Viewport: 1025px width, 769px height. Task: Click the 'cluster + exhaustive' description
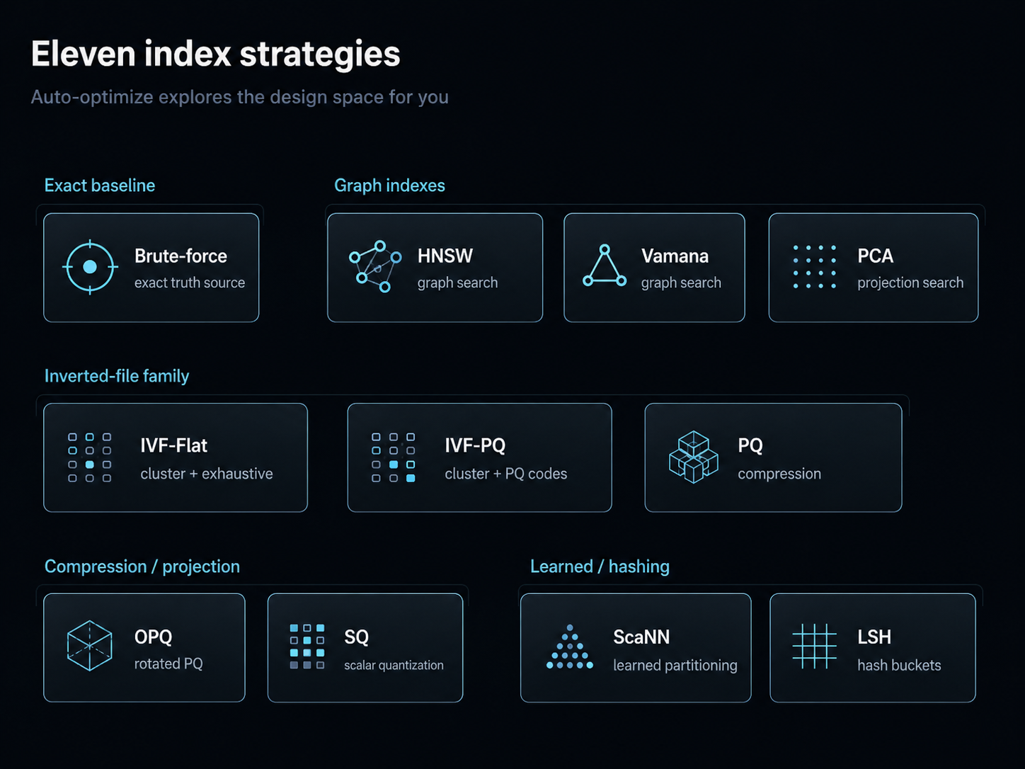coord(207,474)
